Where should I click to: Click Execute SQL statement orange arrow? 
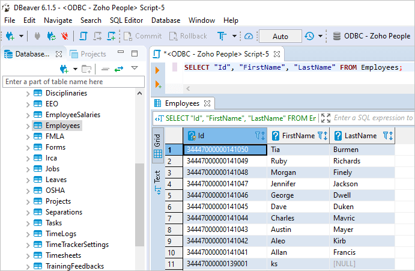(x=157, y=70)
